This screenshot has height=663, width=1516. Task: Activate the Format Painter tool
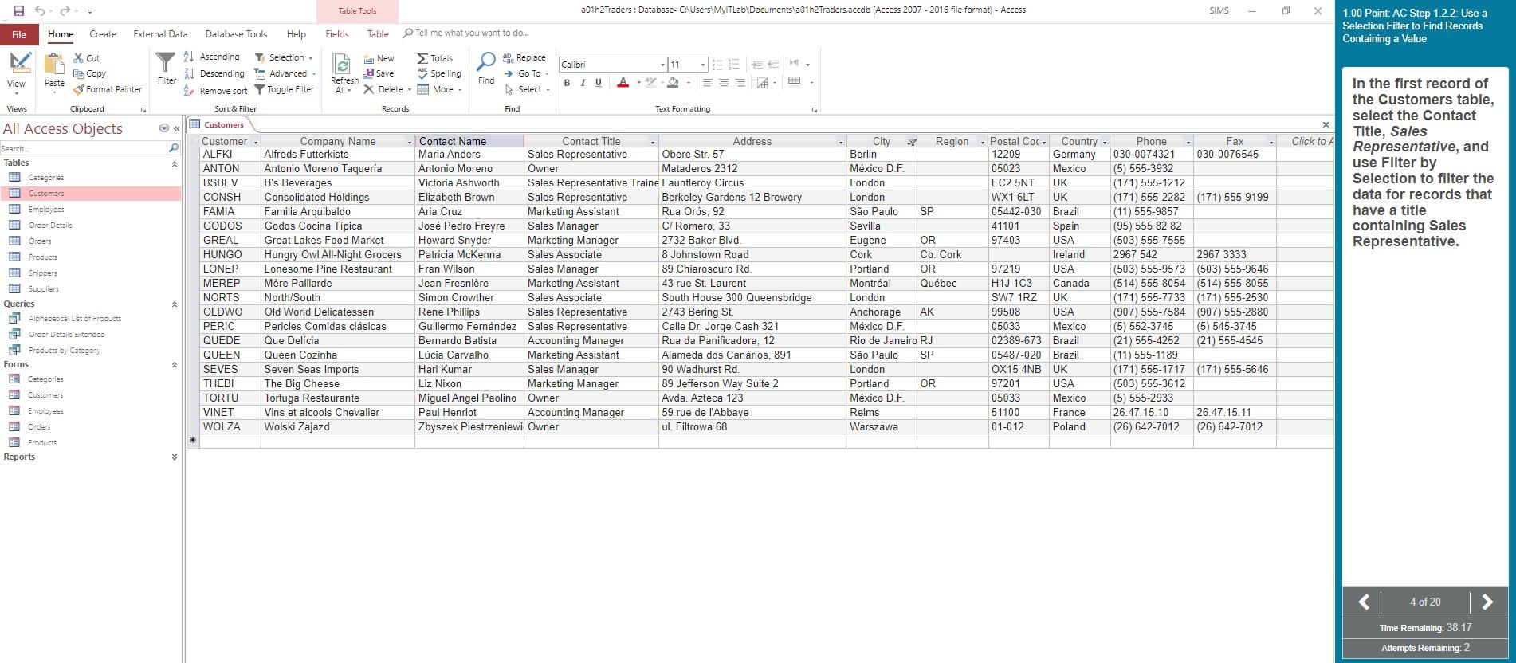click(108, 89)
